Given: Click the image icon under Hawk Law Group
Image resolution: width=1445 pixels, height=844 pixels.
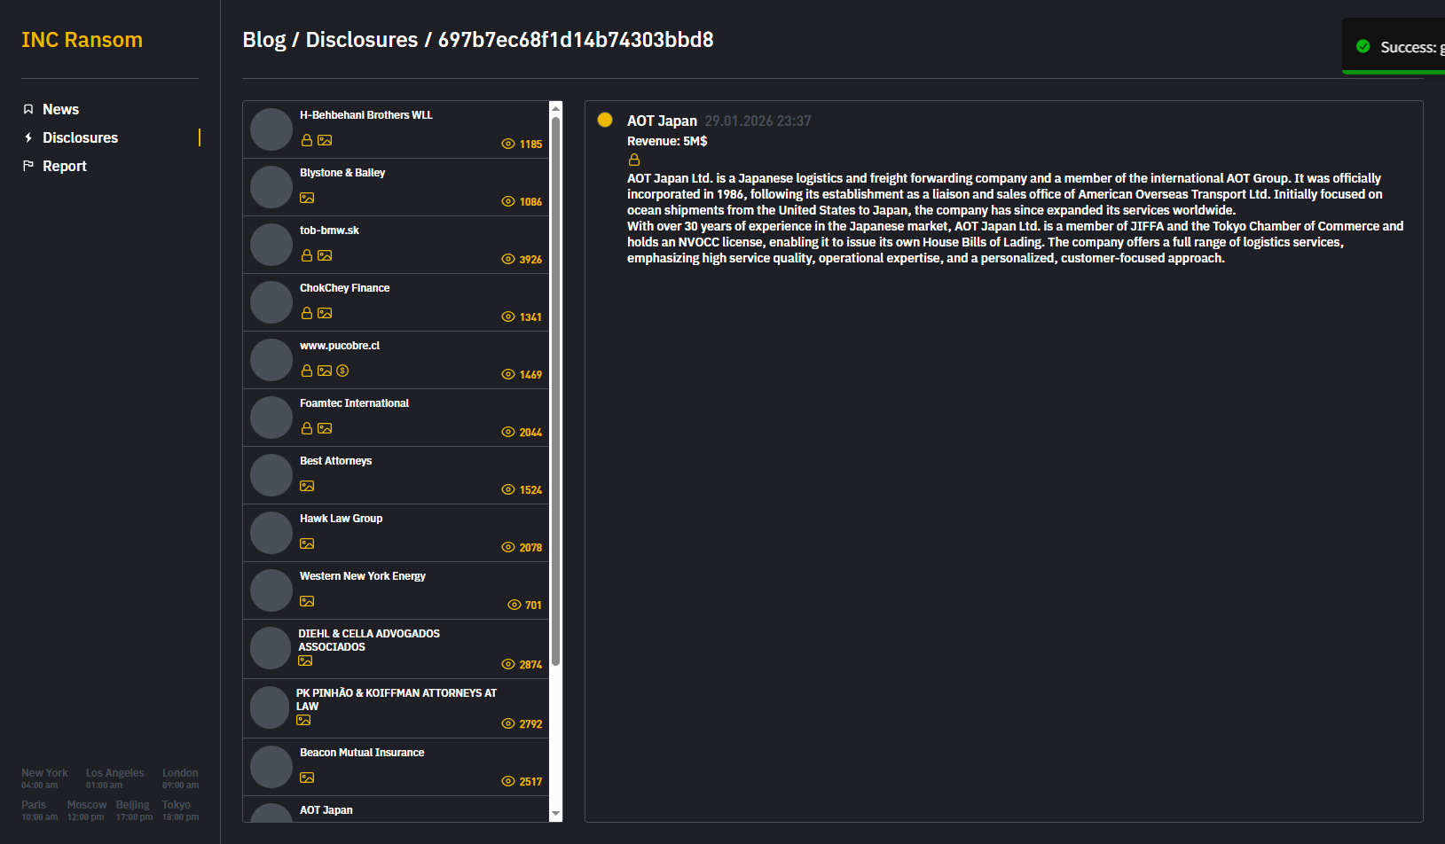Looking at the screenshot, I should 307,543.
